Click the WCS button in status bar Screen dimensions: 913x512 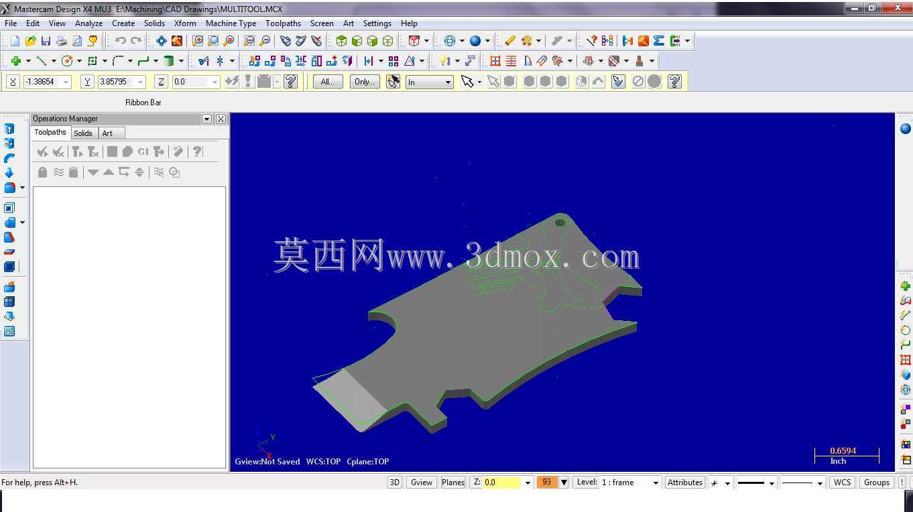(842, 483)
